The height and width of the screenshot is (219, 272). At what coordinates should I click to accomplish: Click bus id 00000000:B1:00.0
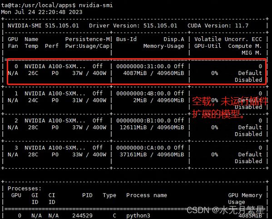click(143, 120)
